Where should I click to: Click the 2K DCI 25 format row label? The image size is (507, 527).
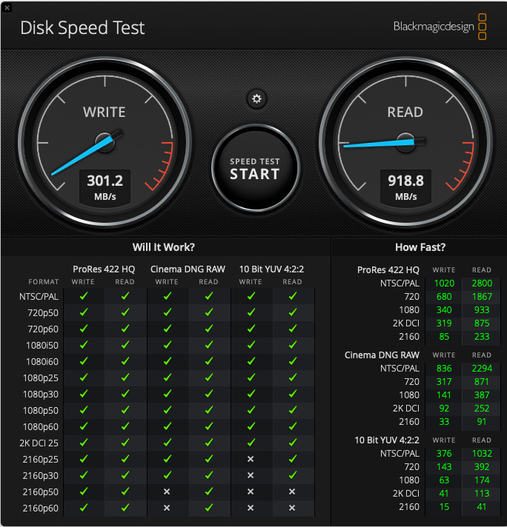[39, 443]
